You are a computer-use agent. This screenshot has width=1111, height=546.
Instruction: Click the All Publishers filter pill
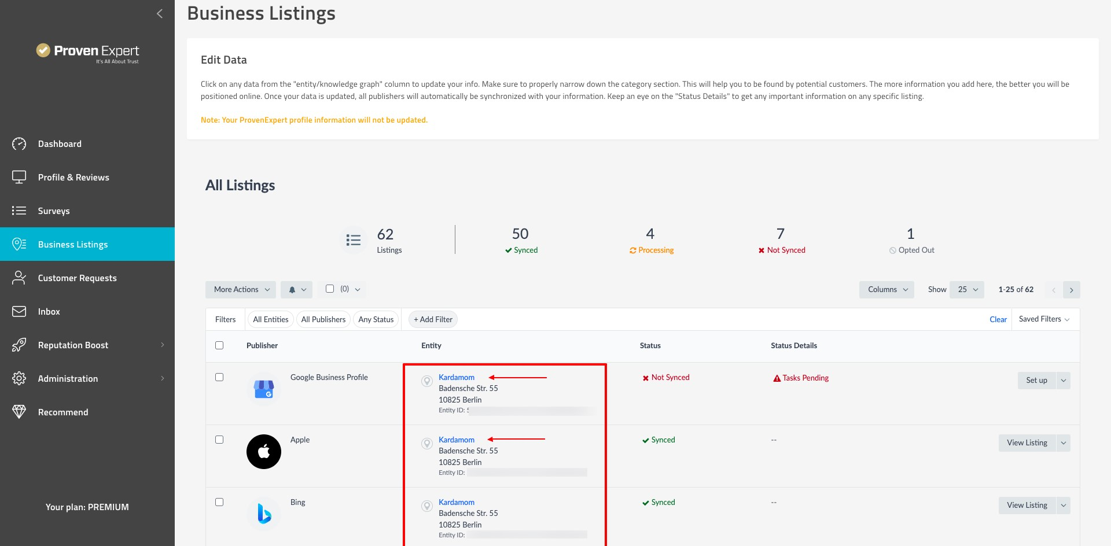[323, 319]
